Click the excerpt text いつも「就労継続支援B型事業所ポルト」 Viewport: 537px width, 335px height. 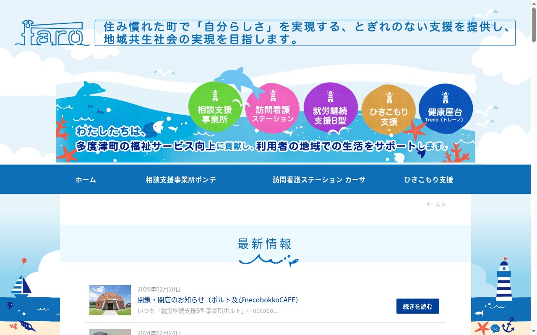point(208,311)
